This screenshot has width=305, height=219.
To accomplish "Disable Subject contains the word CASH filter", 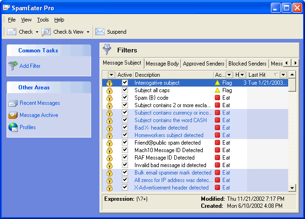I will [x=125, y=120].
